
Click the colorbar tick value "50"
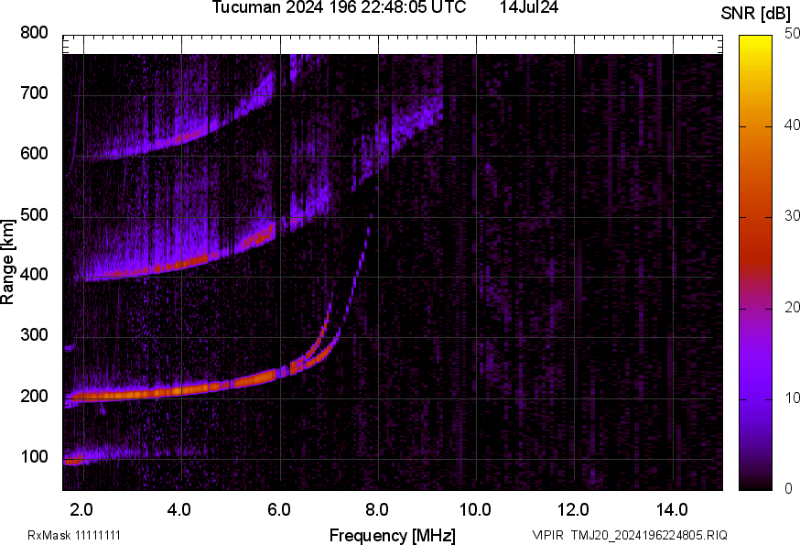tap(793, 34)
